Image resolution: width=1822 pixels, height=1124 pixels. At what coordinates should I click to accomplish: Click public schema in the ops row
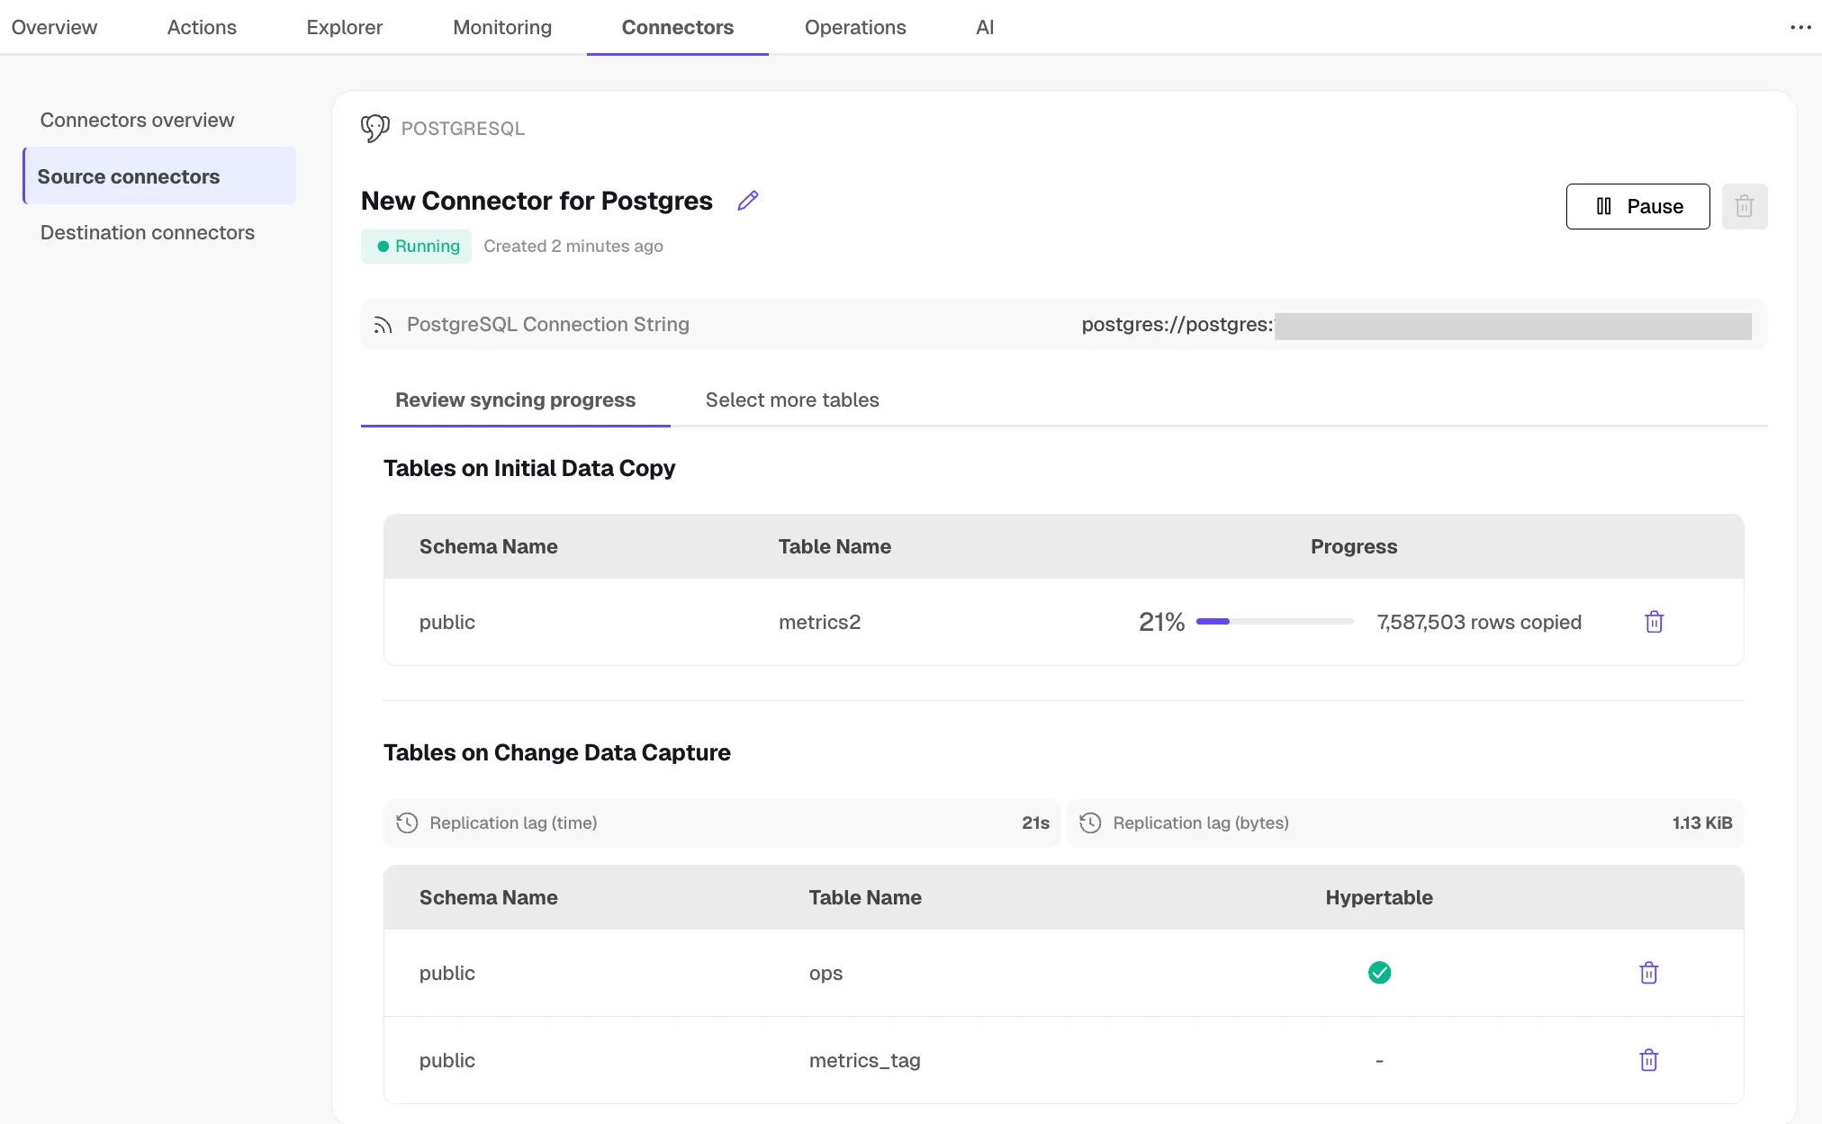447,973
